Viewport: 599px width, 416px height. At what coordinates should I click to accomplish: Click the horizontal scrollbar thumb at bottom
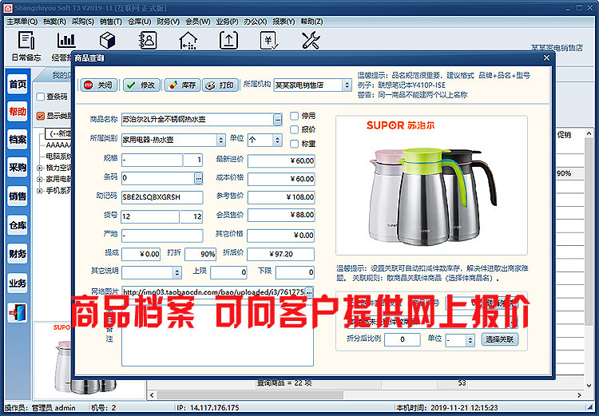(250, 395)
